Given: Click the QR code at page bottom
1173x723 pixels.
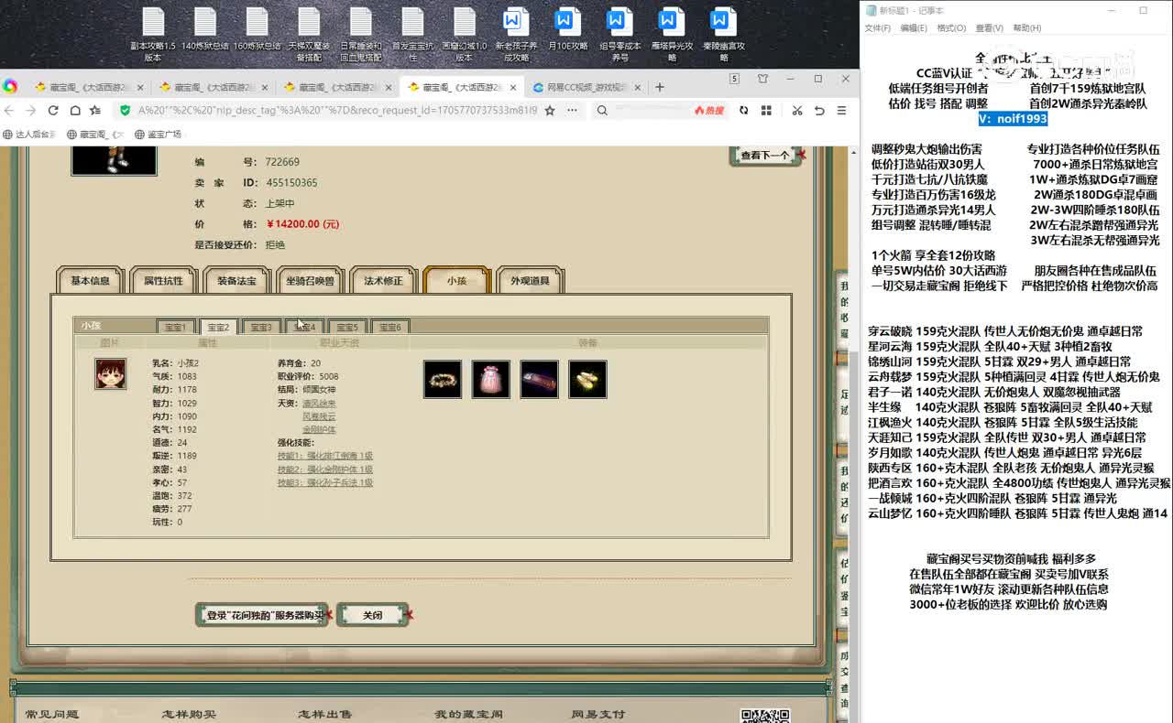Looking at the screenshot, I should pos(764,716).
